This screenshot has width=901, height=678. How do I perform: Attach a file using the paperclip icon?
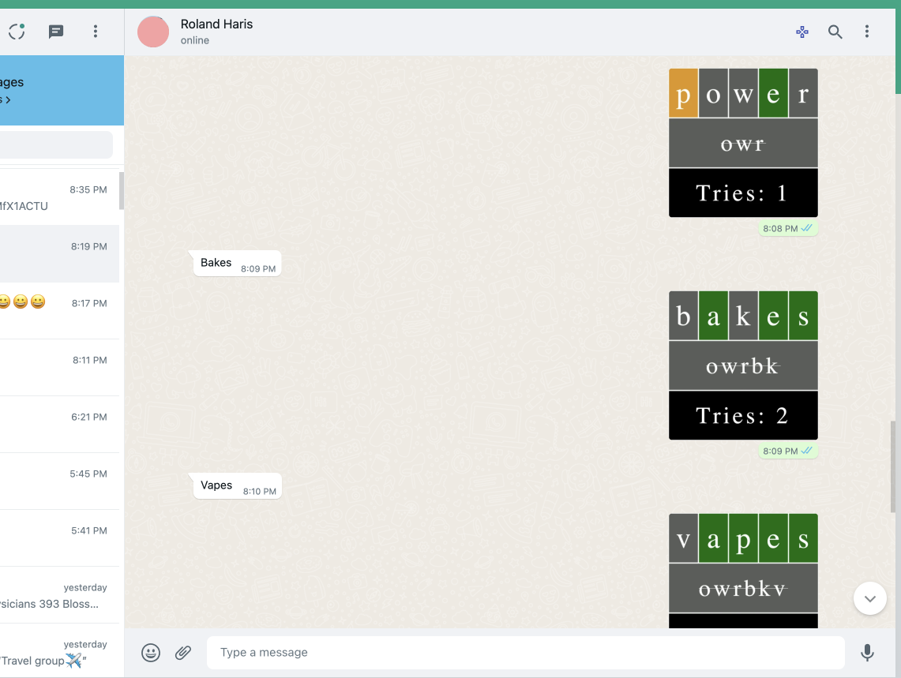(x=183, y=653)
